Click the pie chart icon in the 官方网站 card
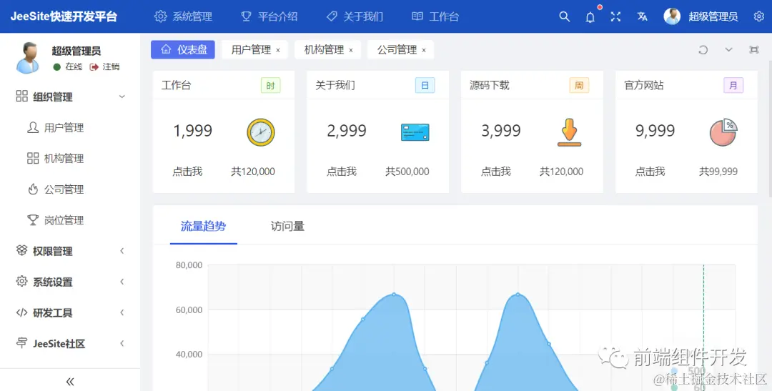Image resolution: width=772 pixels, height=391 pixels. pos(723,132)
